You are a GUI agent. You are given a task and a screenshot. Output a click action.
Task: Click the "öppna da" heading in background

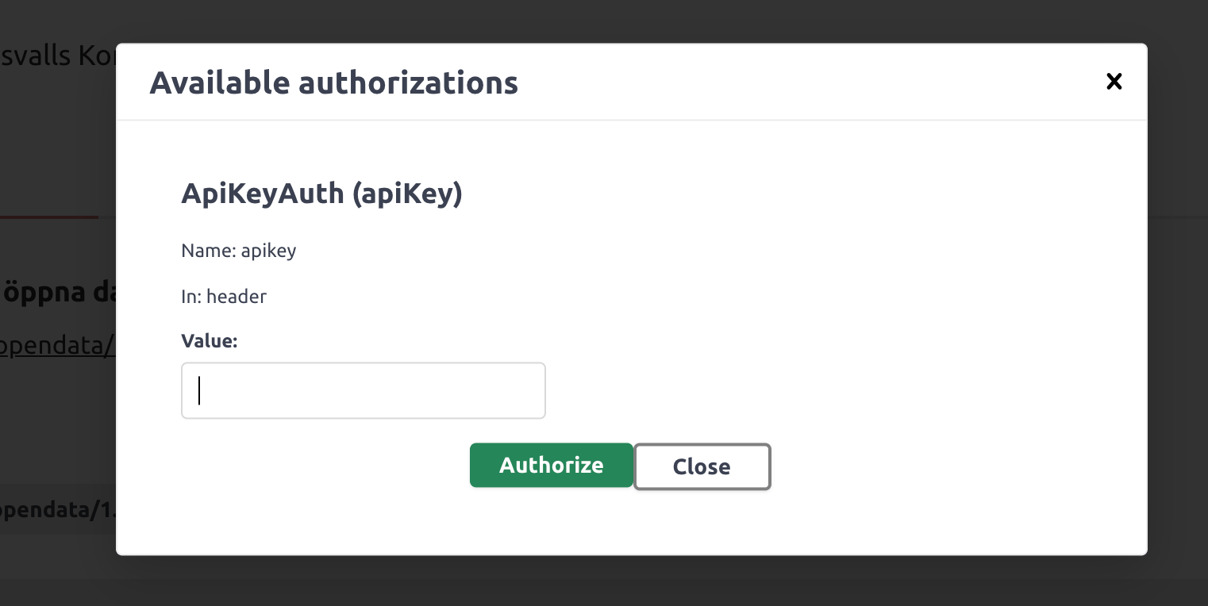(x=57, y=291)
